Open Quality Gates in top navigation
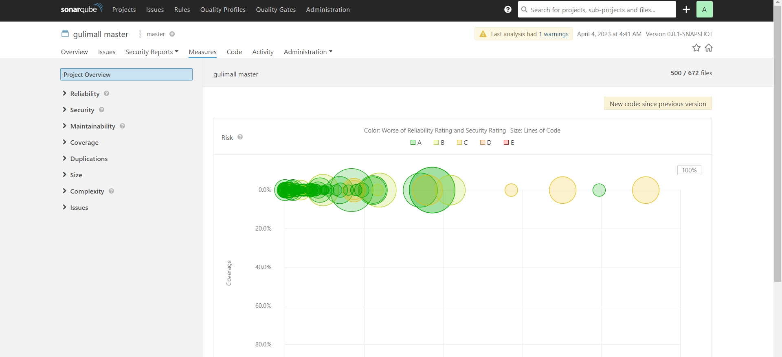782x357 pixels. [276, 9]
